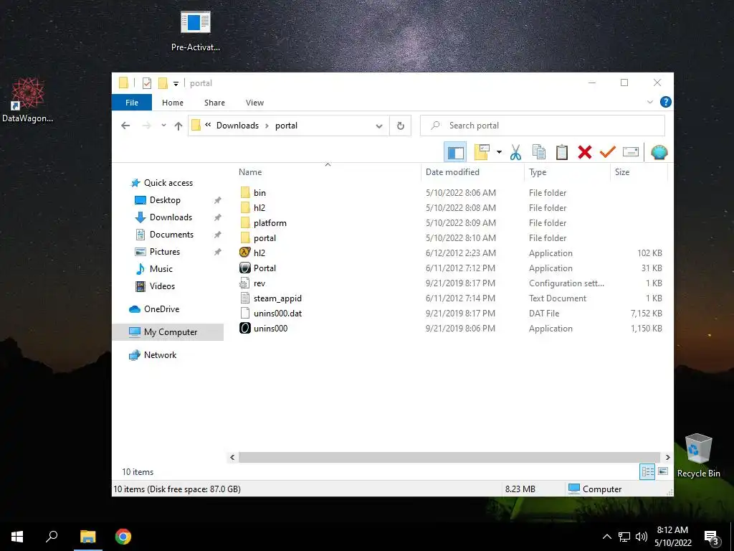
Task: Toggle the navigation pane toolbar button
Action: (x=455, y=152)
